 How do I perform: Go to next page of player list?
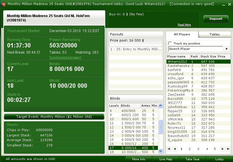point(222,149)
